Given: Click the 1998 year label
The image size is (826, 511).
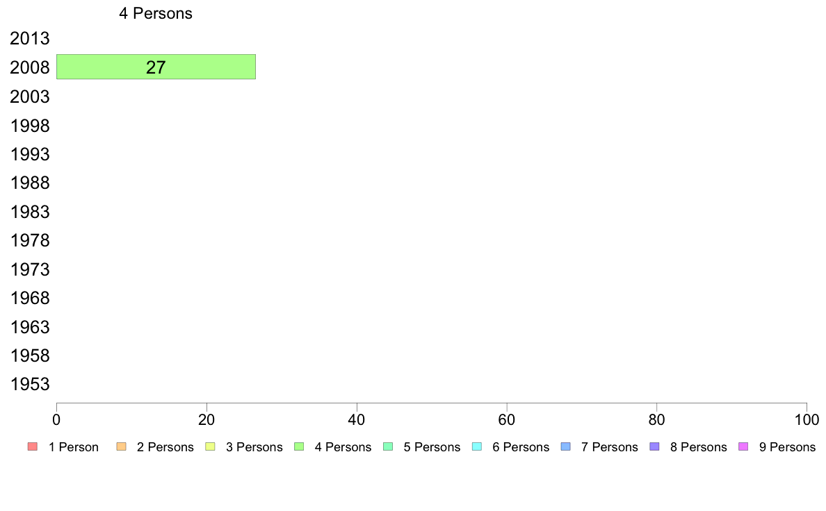Looking at the screenshot, I should 30,126.
